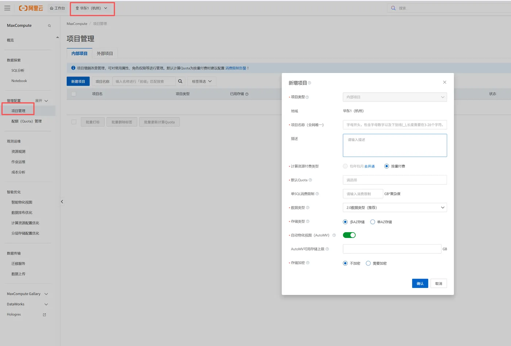Image resolution: width=511 pixels, height=346 pixels.
Task: Click the info icon in the blue notice banner
Action: click(x=73, y=68)
